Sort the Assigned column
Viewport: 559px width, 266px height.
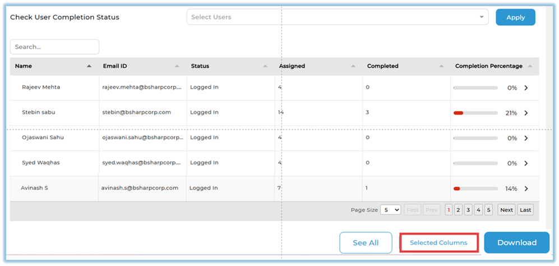353,66
